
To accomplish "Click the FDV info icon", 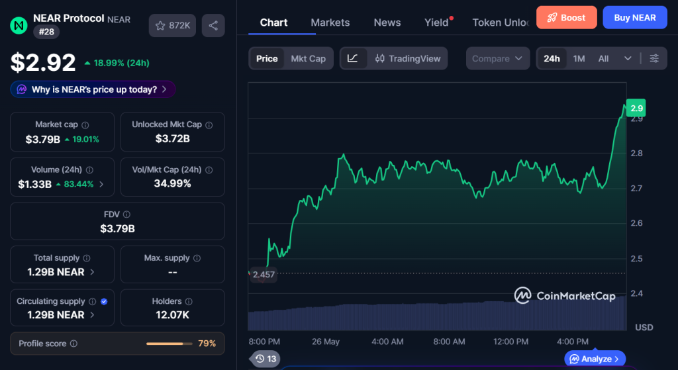I will point(126,214).
